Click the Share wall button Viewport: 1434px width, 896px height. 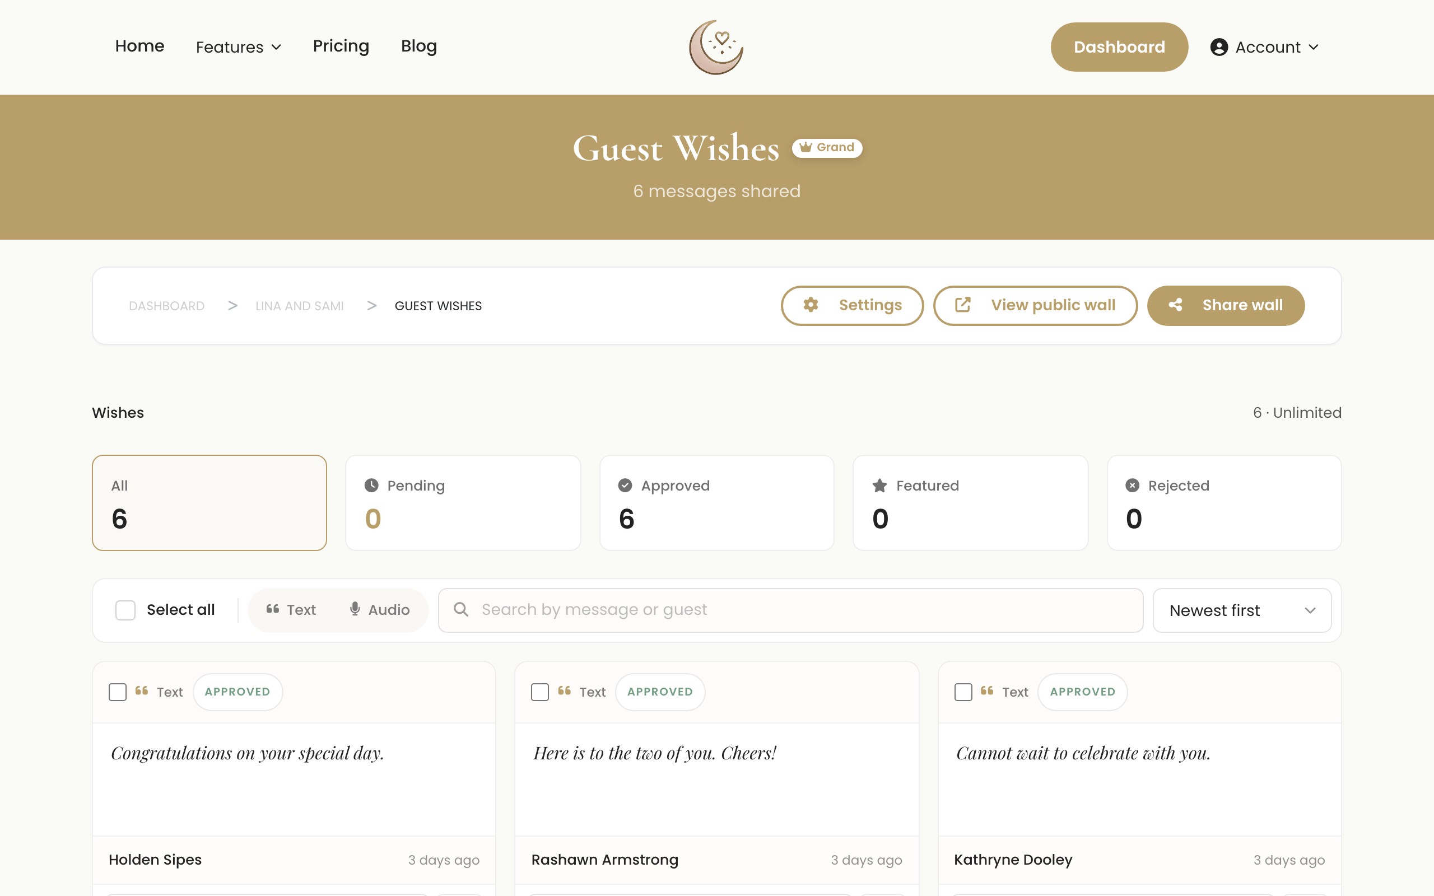click(x=1226, y=305)
